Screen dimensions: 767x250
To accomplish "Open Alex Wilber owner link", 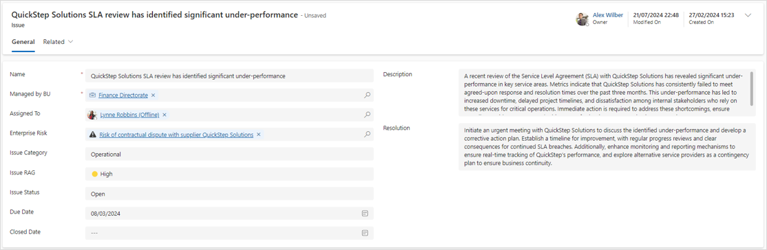I will [607, 15].
